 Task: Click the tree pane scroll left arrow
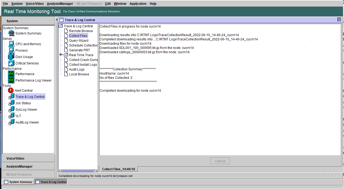(x=60, y=171)
